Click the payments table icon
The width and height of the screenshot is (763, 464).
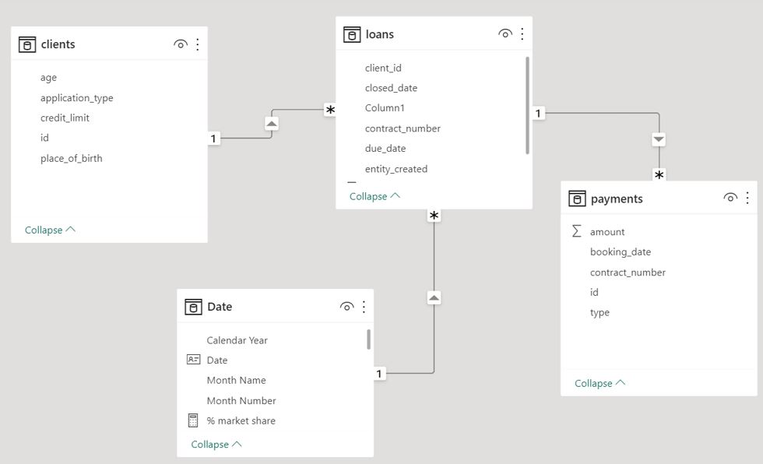[x=577, y=199]
